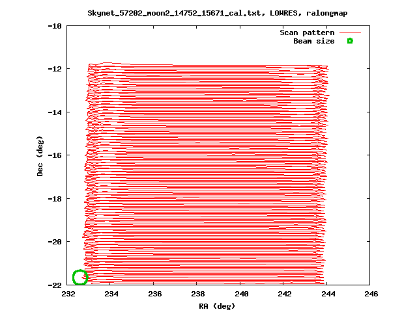Click the red scan pattern area

206,174
